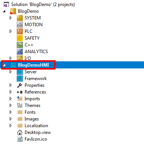Image resolution: width=144 pixels, height=144 pixels.
Task: Click the SYSTEM node gear icon
Action: point(20,18)
